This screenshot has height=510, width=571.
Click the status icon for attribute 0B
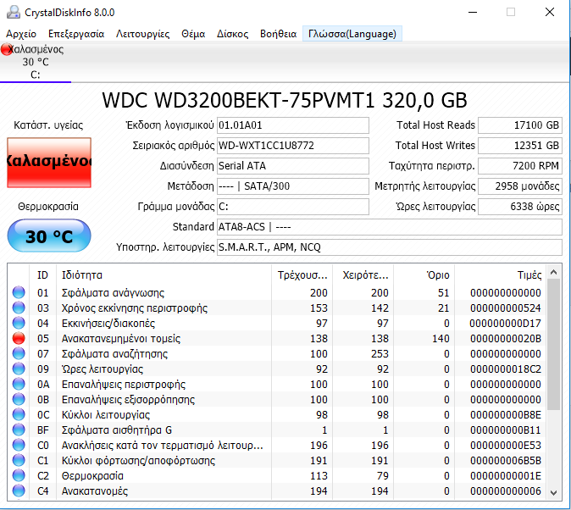19,400
